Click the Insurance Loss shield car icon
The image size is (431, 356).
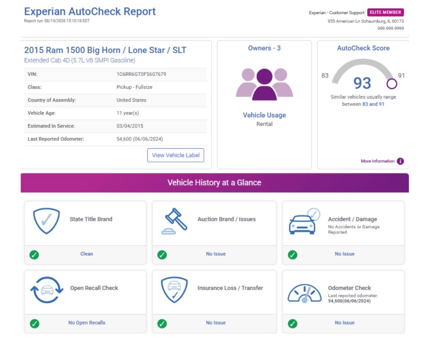174,290
